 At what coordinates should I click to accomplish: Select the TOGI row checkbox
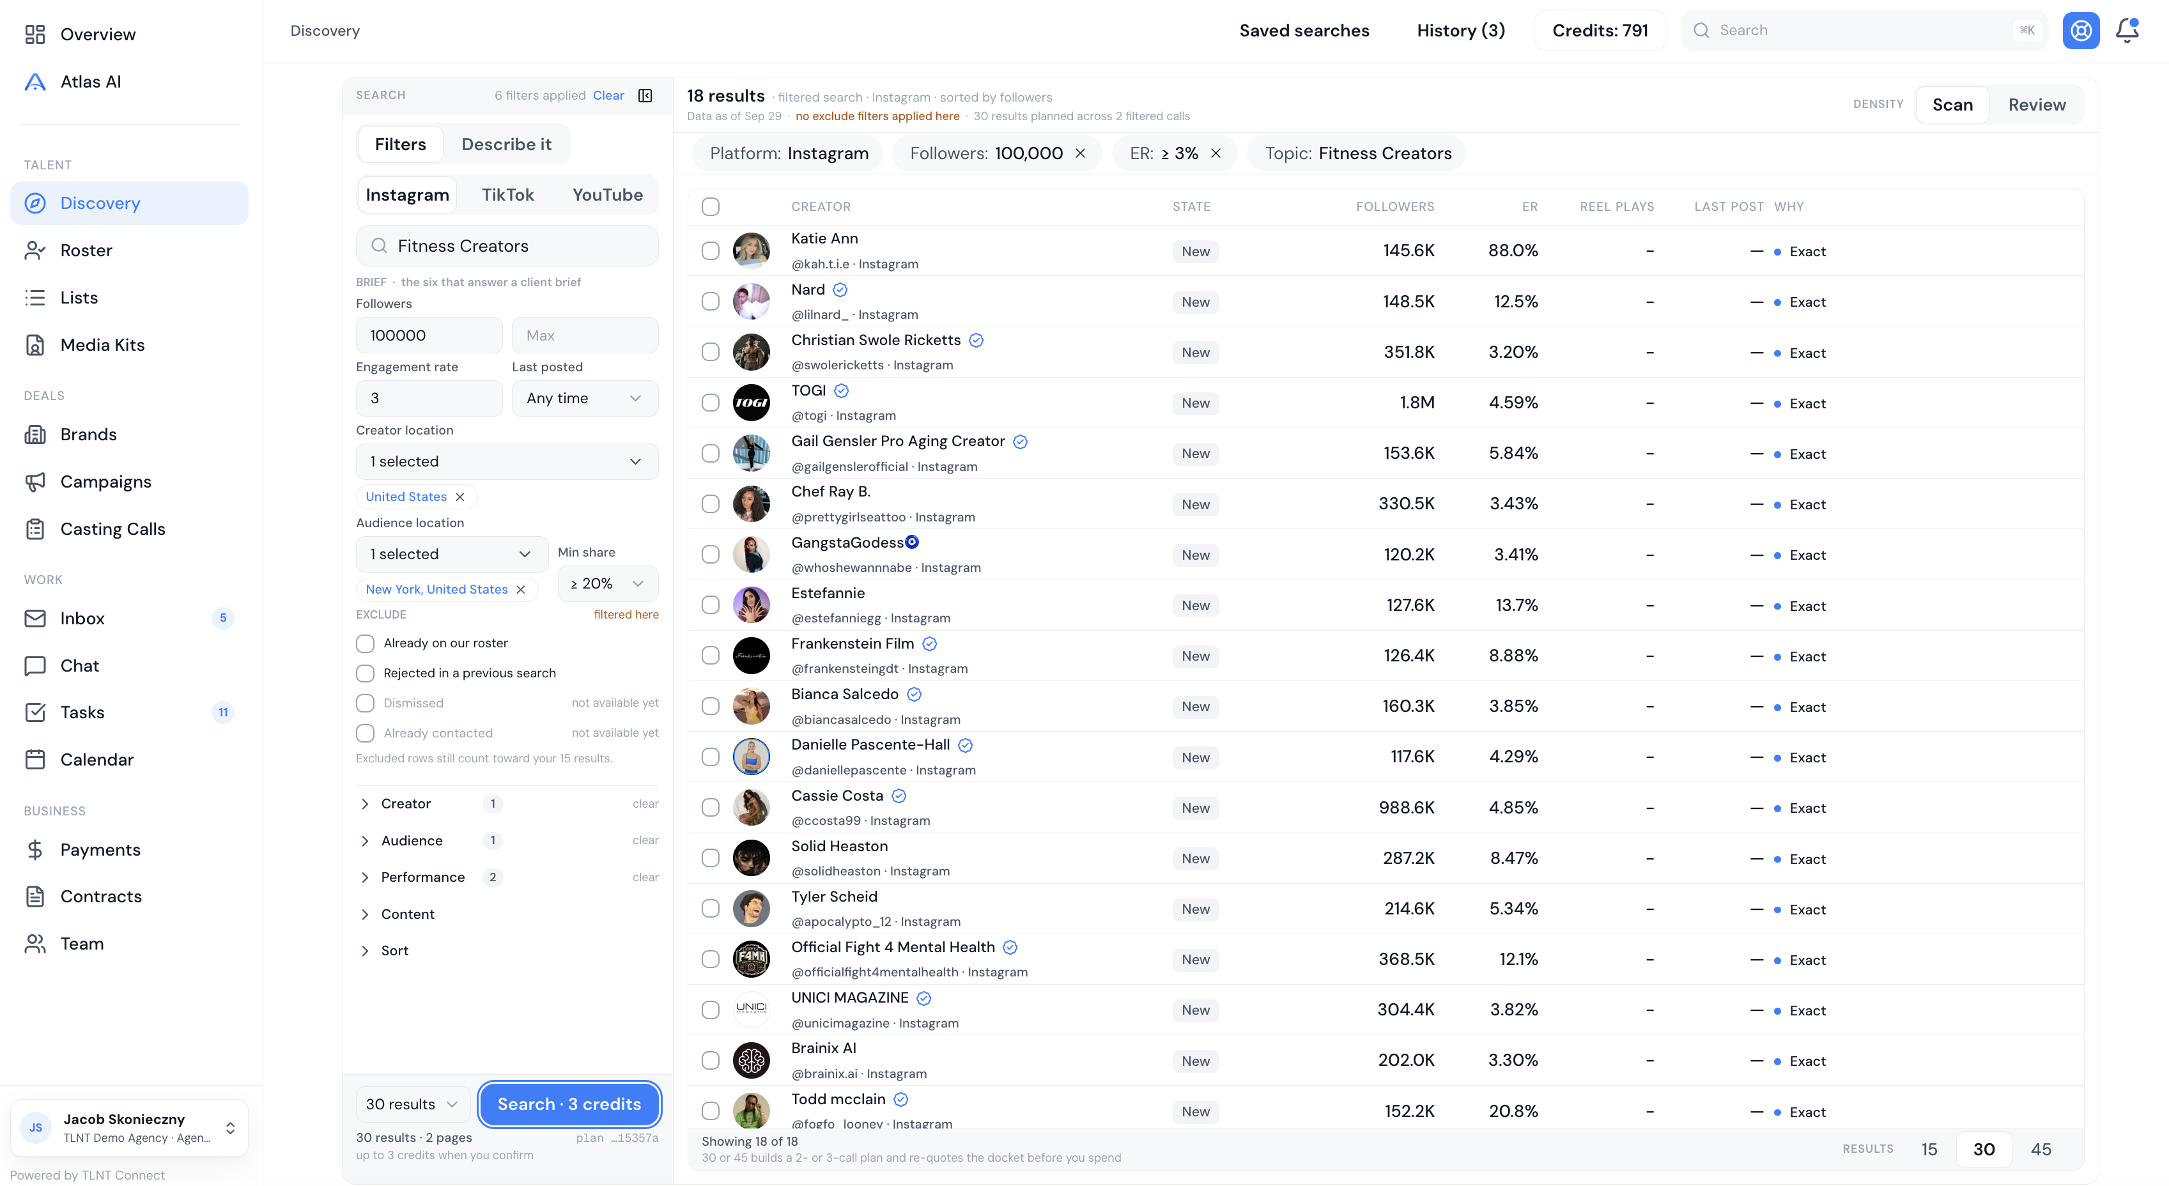point(711,403)
